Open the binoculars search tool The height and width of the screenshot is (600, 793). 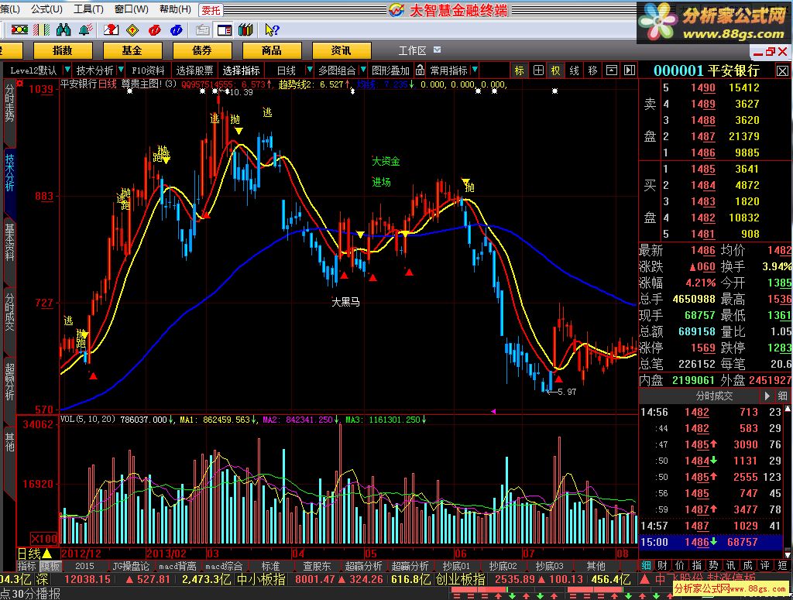[64, 30]
